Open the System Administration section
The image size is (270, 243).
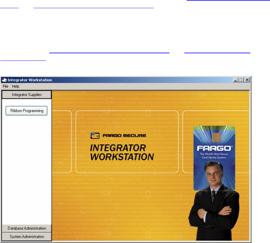pos(27,237)
